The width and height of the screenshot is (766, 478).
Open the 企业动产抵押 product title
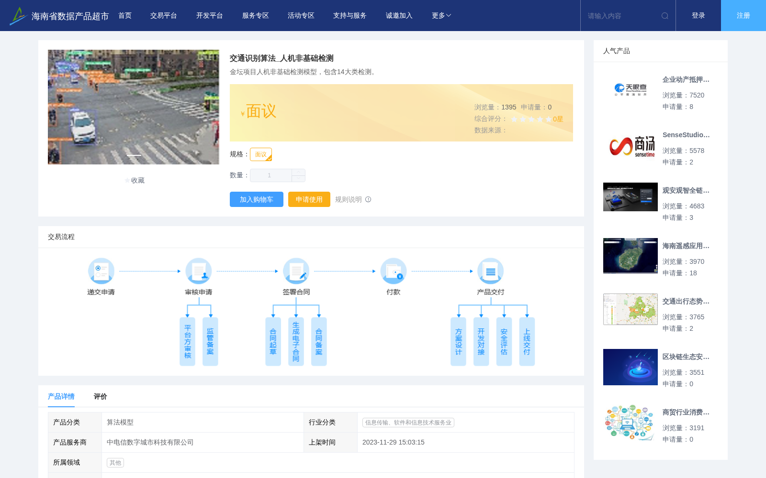(x=686, y=80)
